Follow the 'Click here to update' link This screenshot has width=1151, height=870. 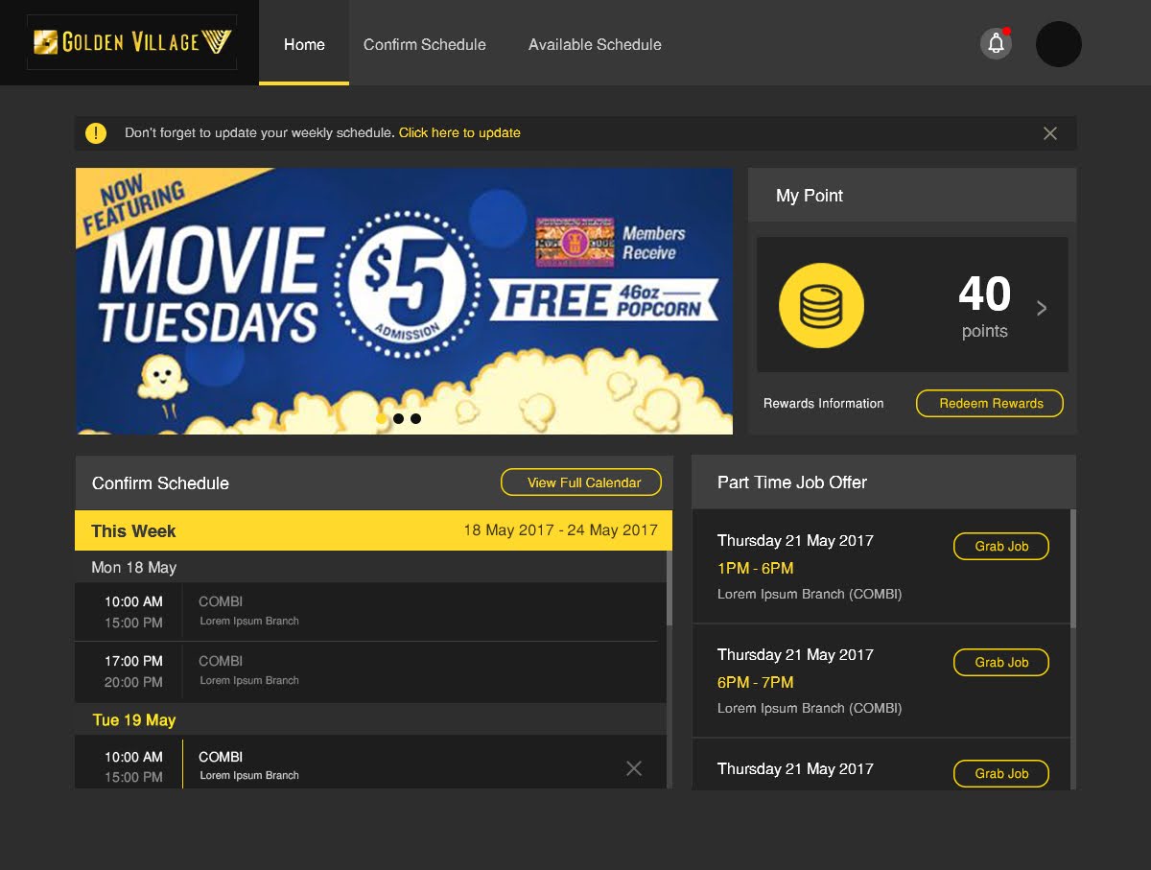pos(459,132)
